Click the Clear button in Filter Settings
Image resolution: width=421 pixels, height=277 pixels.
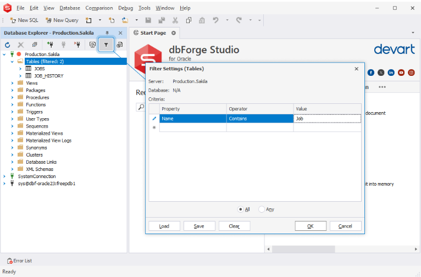(234, 226)
